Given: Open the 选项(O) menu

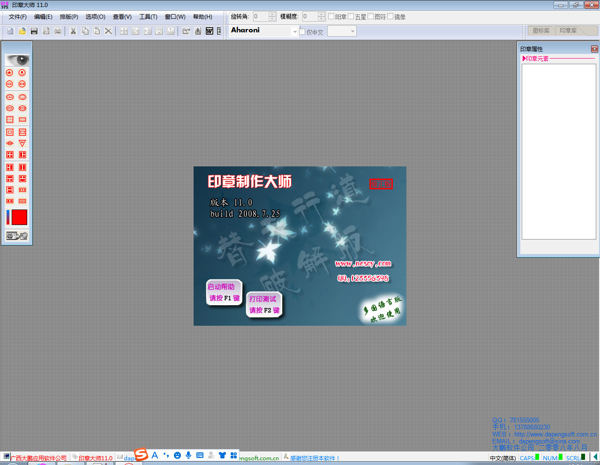Looking at the screenshot, I should 95,17.
